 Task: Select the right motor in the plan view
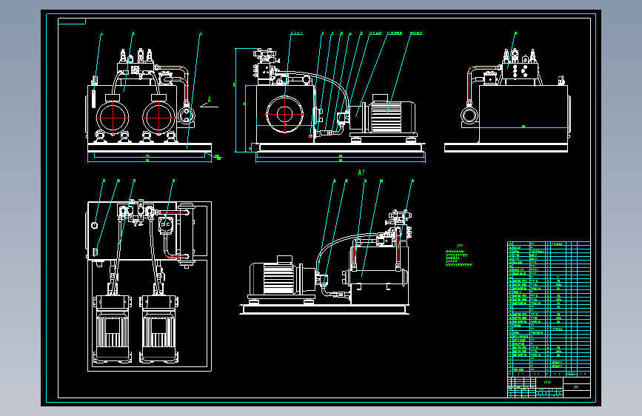158,329
